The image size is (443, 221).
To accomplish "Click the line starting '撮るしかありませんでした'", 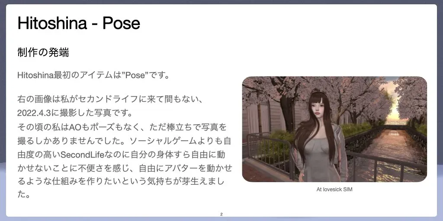I will [x=125, y=141].
